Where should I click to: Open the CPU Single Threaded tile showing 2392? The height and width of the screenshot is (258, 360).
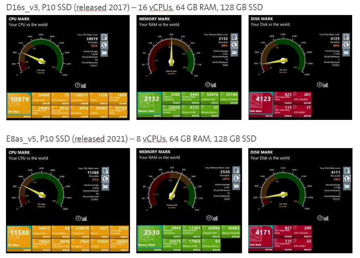tap(119, 232)
